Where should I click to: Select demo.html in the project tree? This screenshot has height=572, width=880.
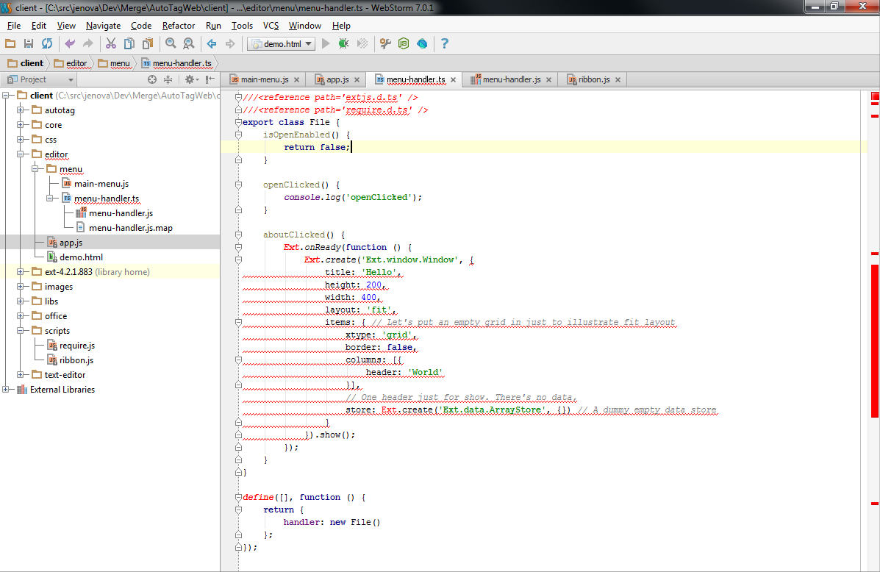(81, 257)
